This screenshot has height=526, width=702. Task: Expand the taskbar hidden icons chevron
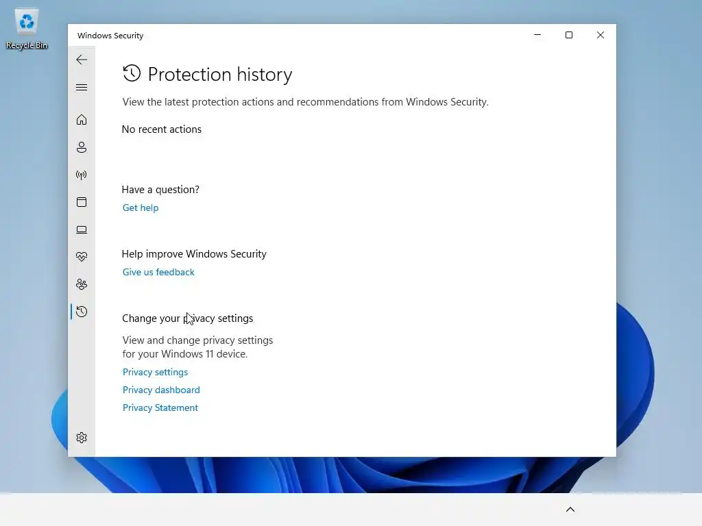pyautogui.click(x=570, y=510)
